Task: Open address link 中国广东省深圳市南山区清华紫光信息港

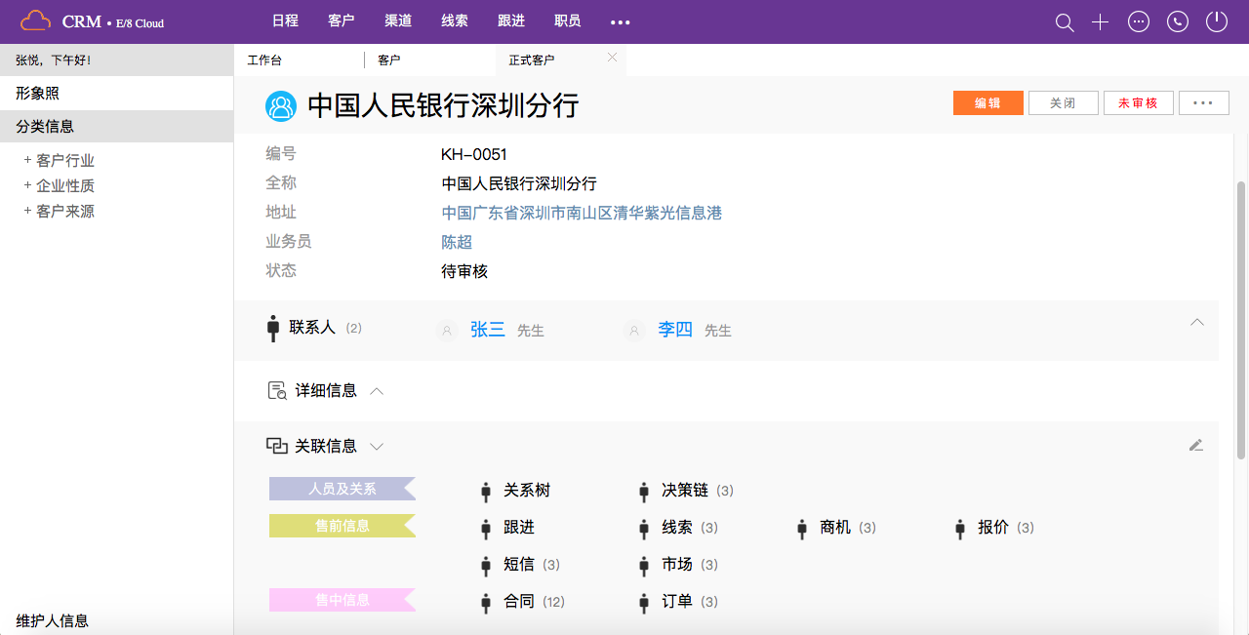Action: [582, 213]
